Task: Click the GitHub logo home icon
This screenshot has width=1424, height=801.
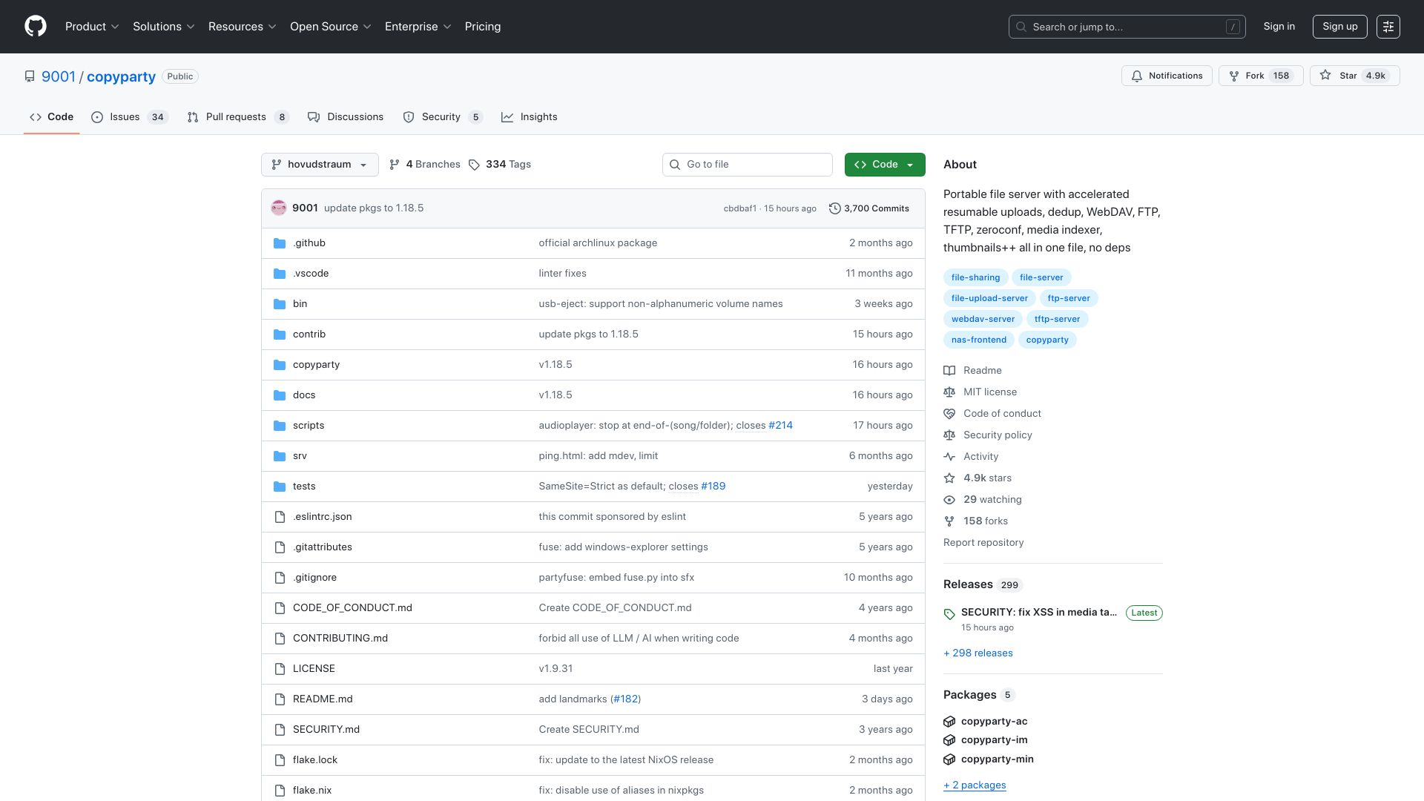Action: coord(36,27)
